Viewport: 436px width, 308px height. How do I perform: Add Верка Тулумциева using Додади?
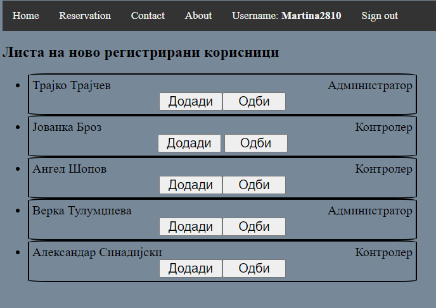[190, 227]
